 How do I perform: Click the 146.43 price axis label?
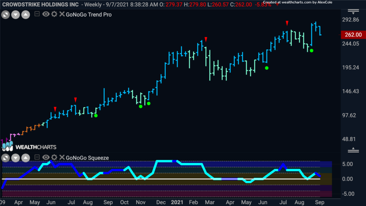(x=351, y=91)
